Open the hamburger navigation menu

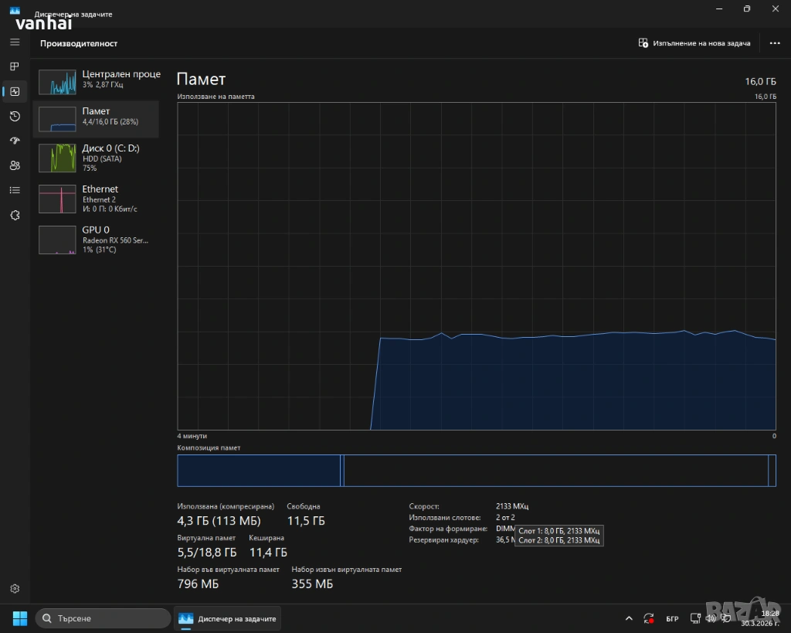[15, 42]
